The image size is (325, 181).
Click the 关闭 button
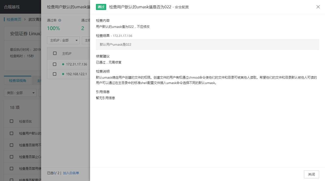[x=311, y=174]
